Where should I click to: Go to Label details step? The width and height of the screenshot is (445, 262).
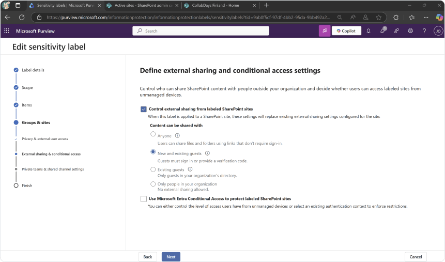coord(33,70)
